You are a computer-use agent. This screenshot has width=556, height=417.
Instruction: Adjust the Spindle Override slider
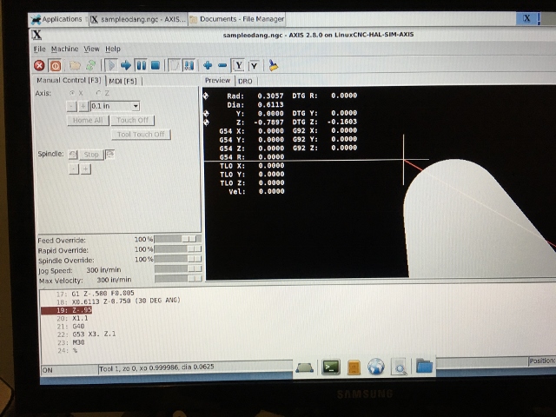[178, 259]
